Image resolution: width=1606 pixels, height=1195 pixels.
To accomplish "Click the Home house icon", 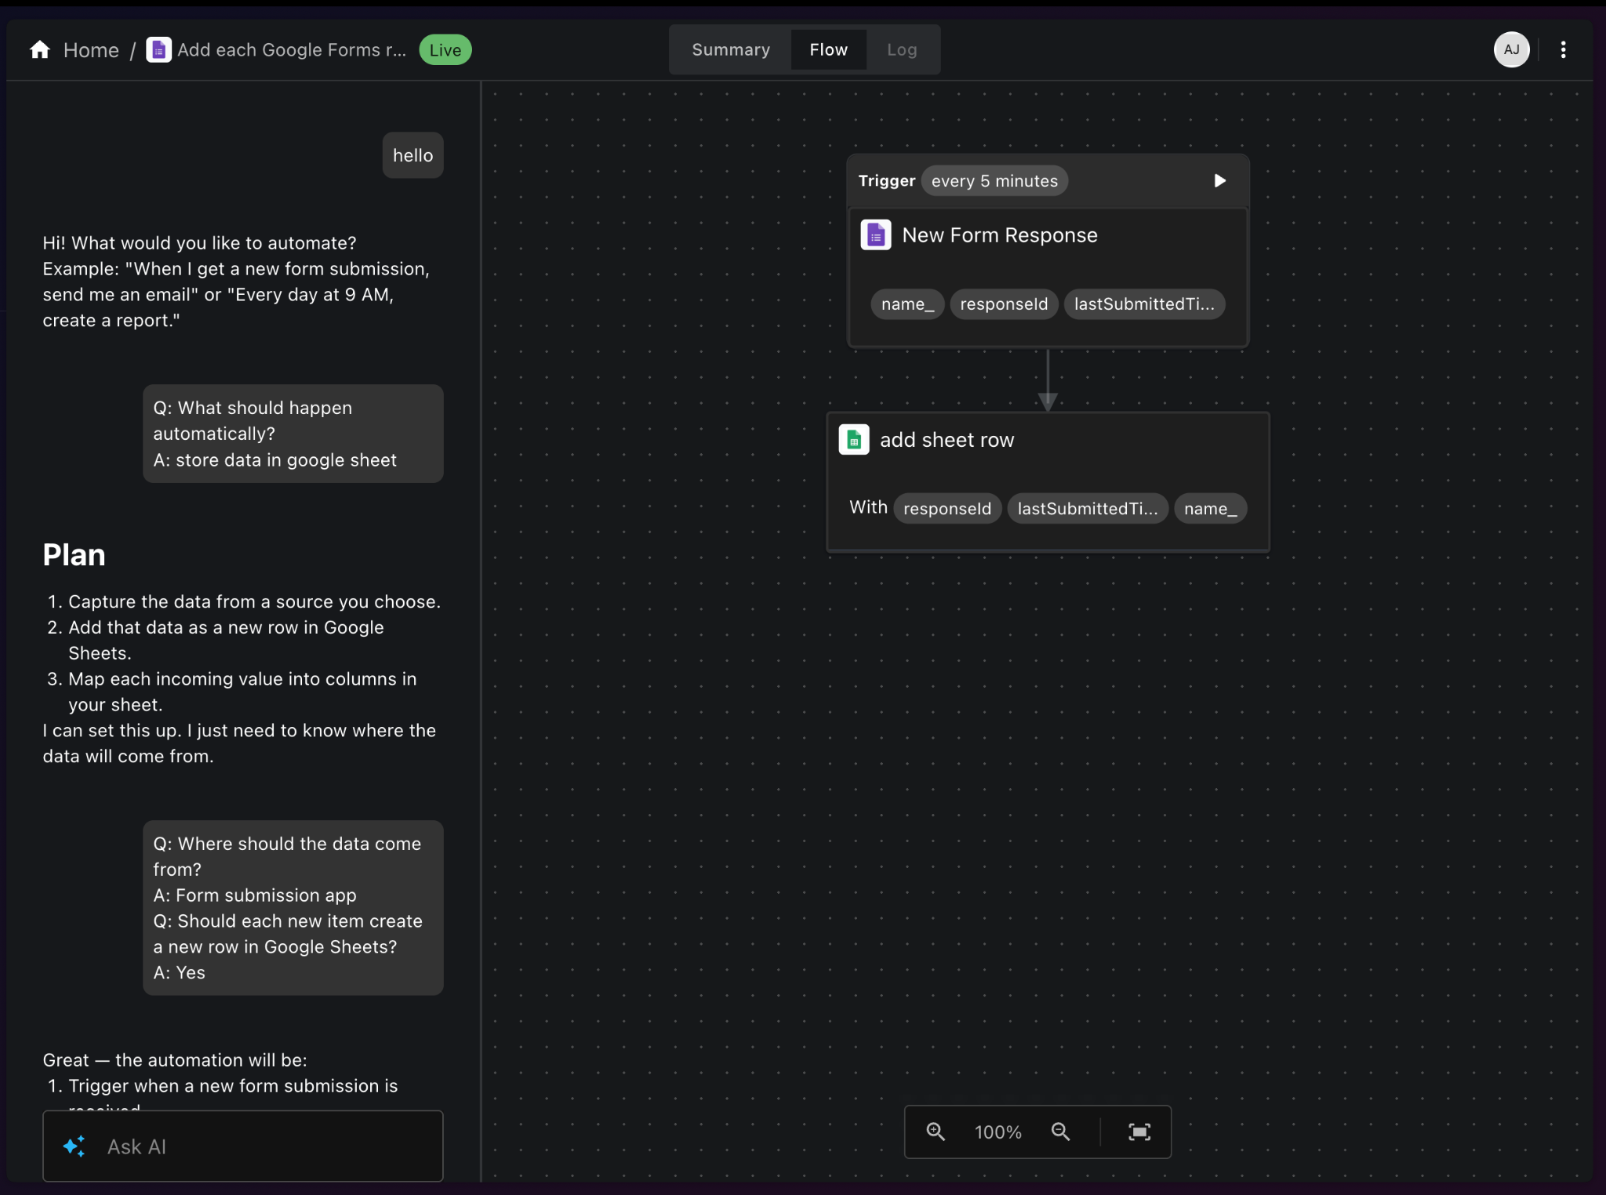I will pyautogui.click(x=40, y=50).
